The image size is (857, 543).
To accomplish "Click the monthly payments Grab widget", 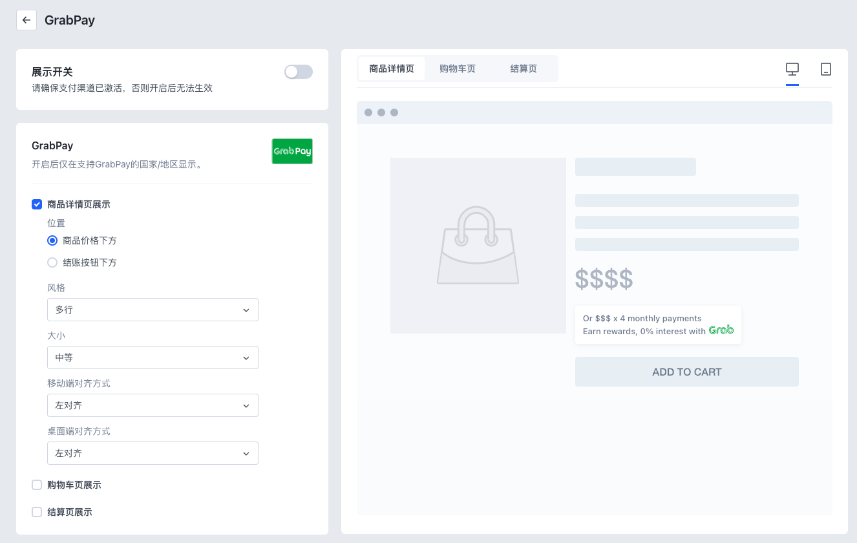I will pos(658,325).
